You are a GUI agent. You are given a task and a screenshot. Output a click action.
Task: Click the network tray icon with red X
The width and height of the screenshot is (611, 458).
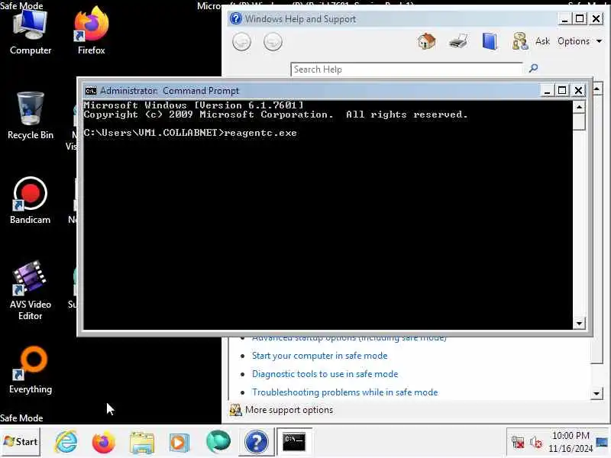518,442
